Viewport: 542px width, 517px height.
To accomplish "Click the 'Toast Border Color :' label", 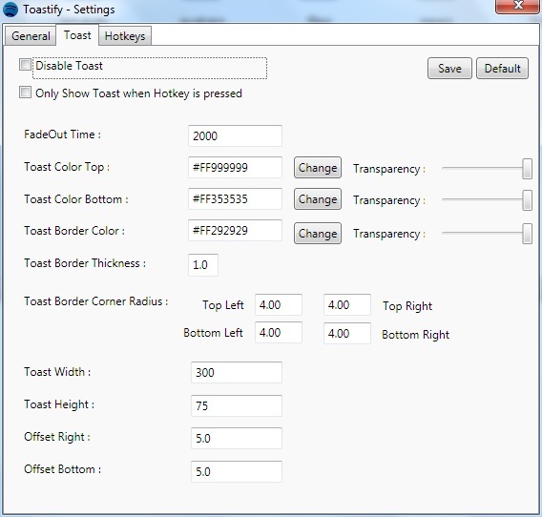I will tap(74, 231).
